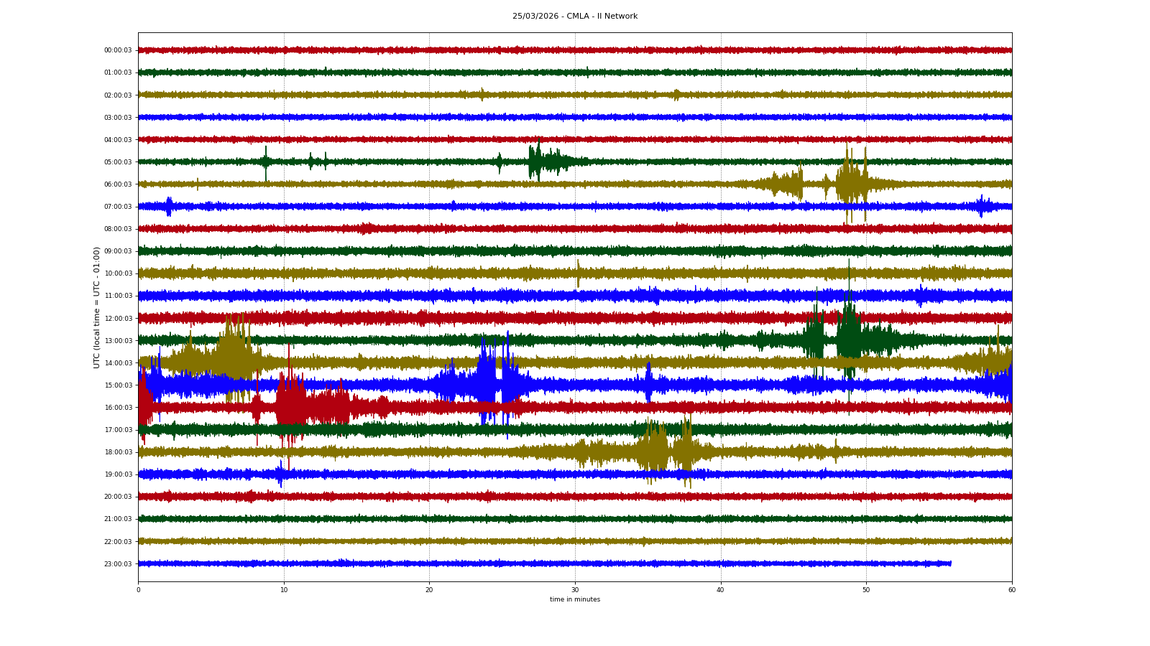Click the x-axis tick label '30'
This screenshot has height=646, width=1150.
point(575,590)
